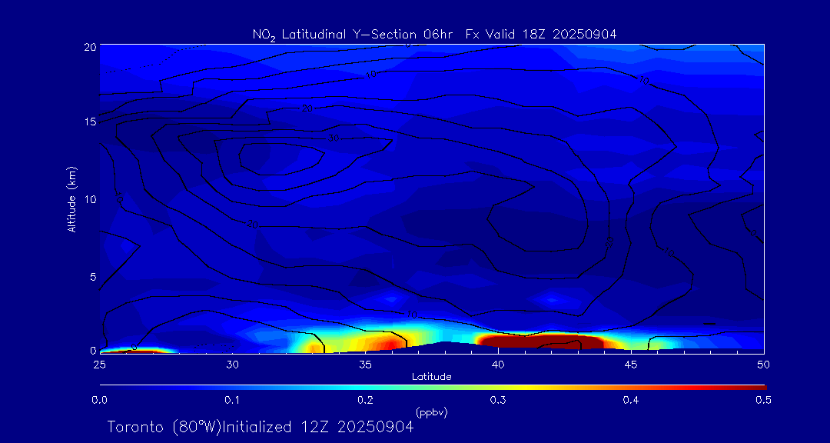The width and height of the screenshot is (830, 443).
Task: Click the 10 tick on the altitude axis
Action: tap(88, 199)
